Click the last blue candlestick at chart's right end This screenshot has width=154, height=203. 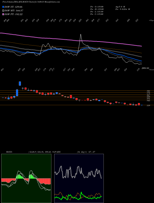(x=142, y=105)
